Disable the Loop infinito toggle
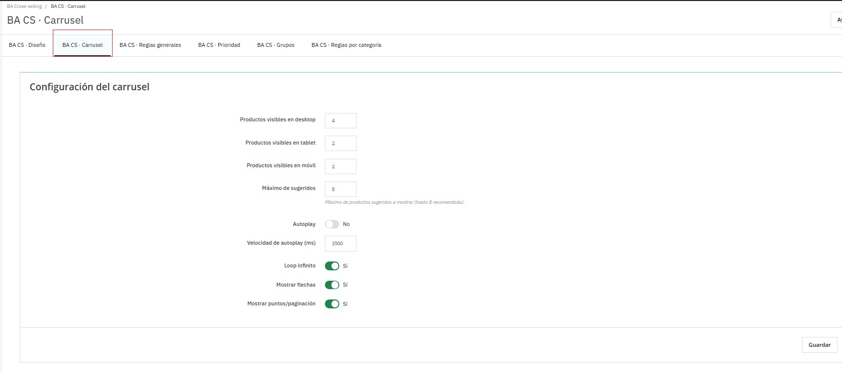The width and height of the screenshot is (842, 372). [332, 266]
